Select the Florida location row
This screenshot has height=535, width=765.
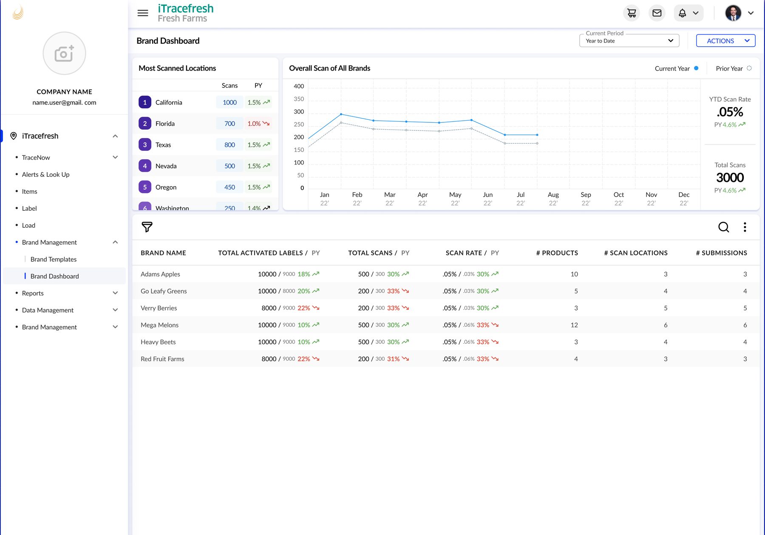point(205,124)
